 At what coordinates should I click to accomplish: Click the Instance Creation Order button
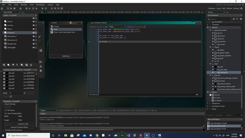point(19,127)
